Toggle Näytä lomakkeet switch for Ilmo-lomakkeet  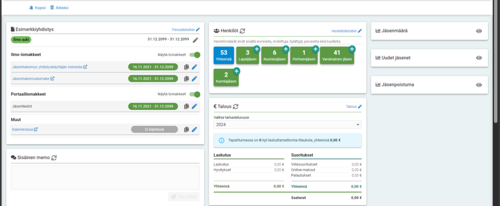click(x=195, y=55)
